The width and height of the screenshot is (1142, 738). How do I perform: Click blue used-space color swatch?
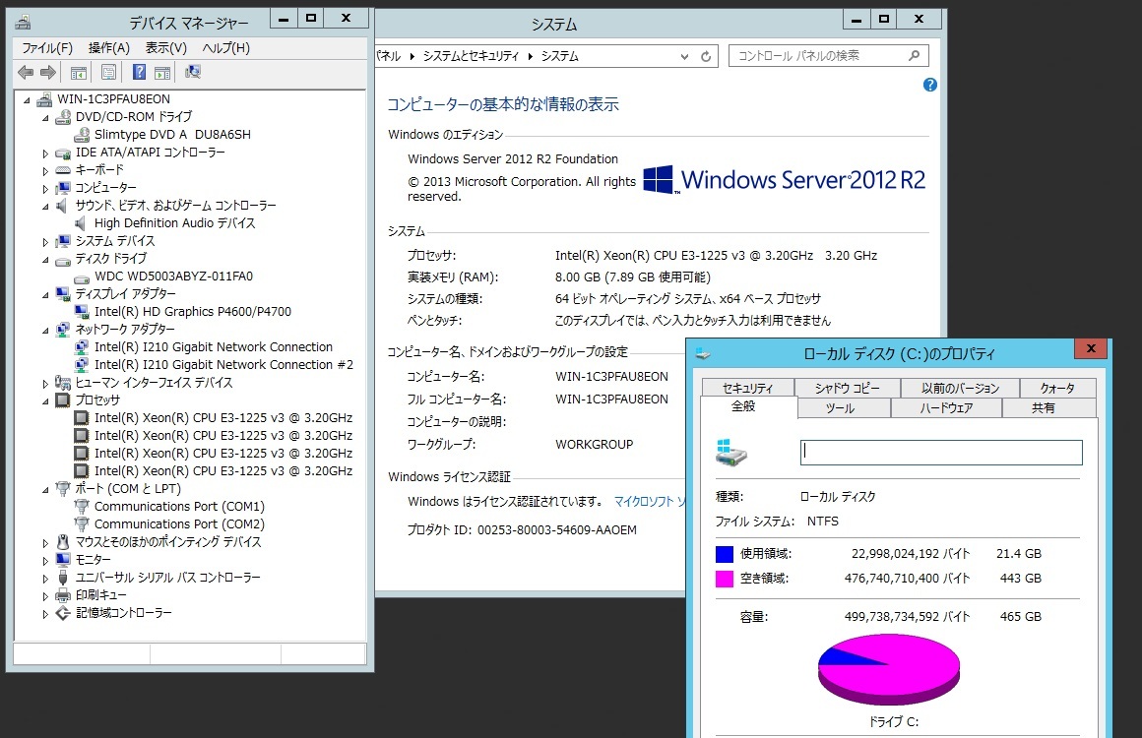click(x=724, y=554)
